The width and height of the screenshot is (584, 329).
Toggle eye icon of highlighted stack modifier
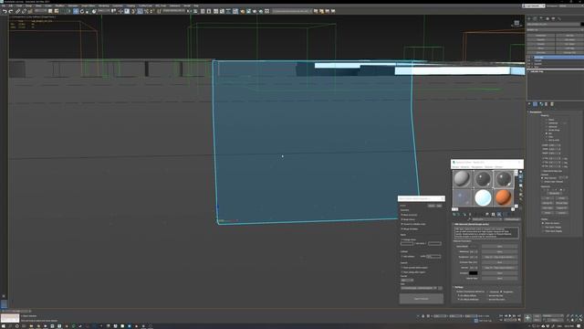[x=529, y=58]
